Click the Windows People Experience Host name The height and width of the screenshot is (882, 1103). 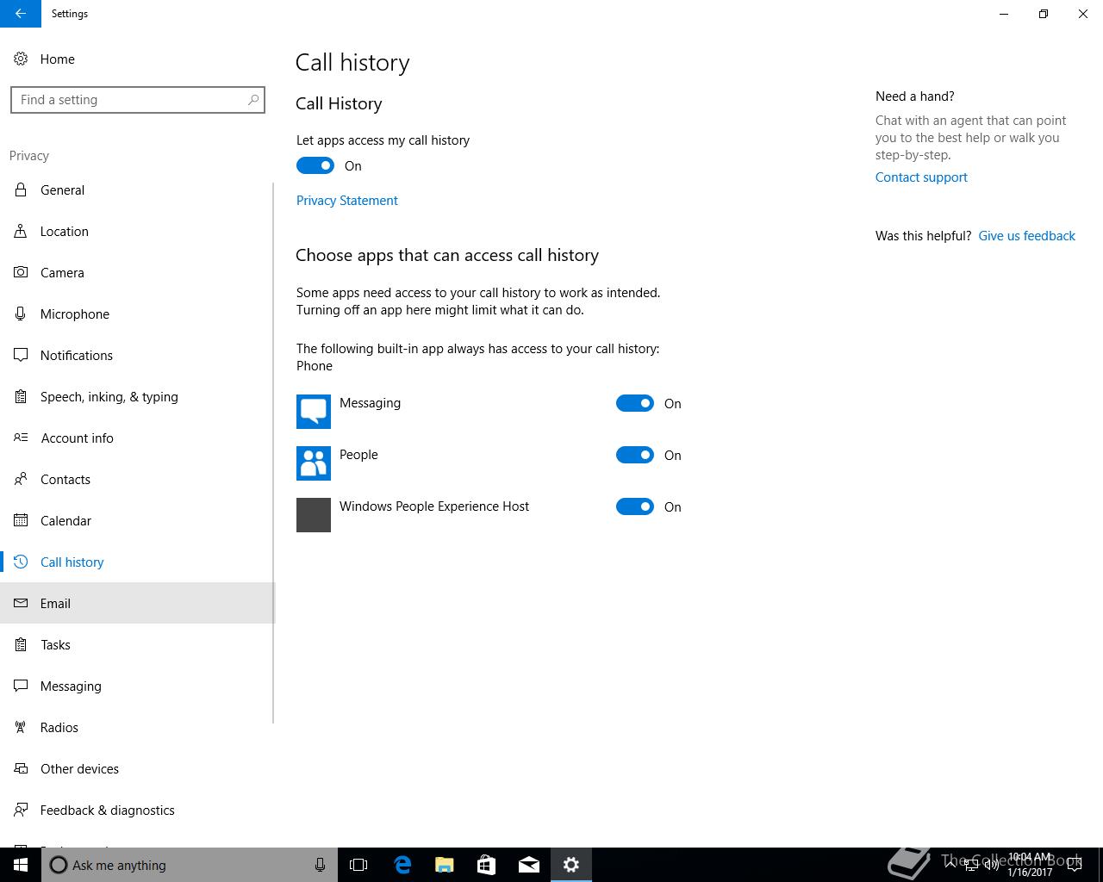tap(434, 506)
